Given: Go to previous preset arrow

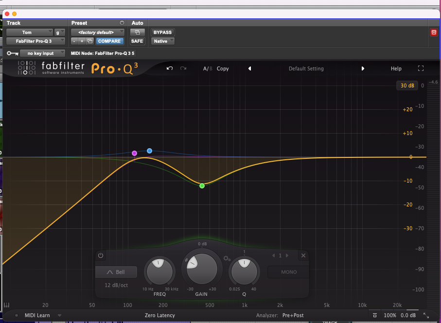Looking at the screenshot, I should (x=249, y=68).
